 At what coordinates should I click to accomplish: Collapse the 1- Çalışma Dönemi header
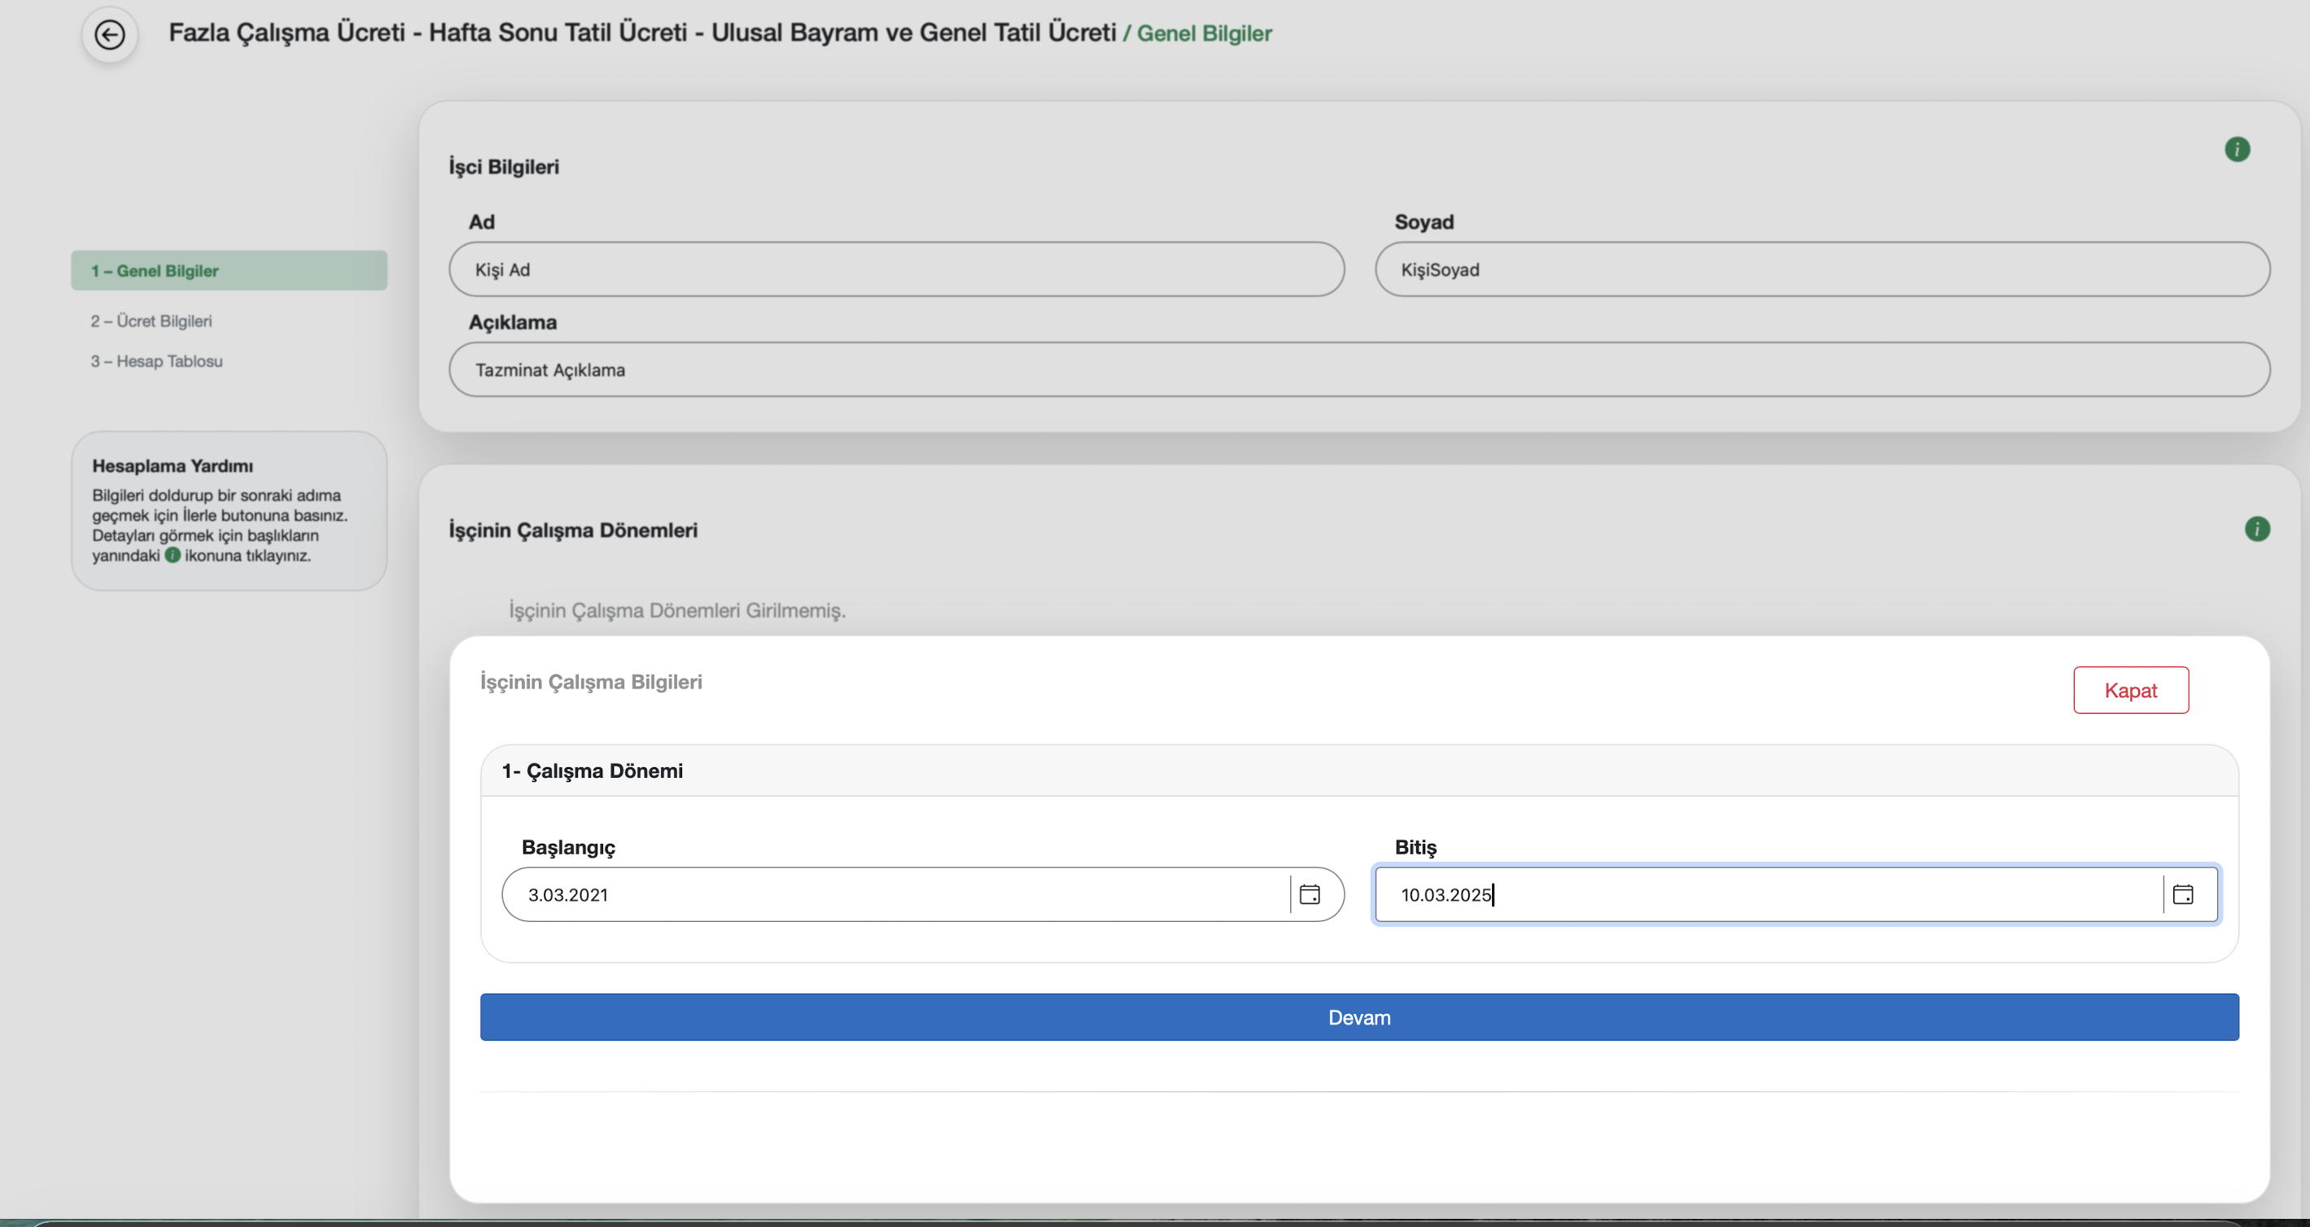(592, 771)
